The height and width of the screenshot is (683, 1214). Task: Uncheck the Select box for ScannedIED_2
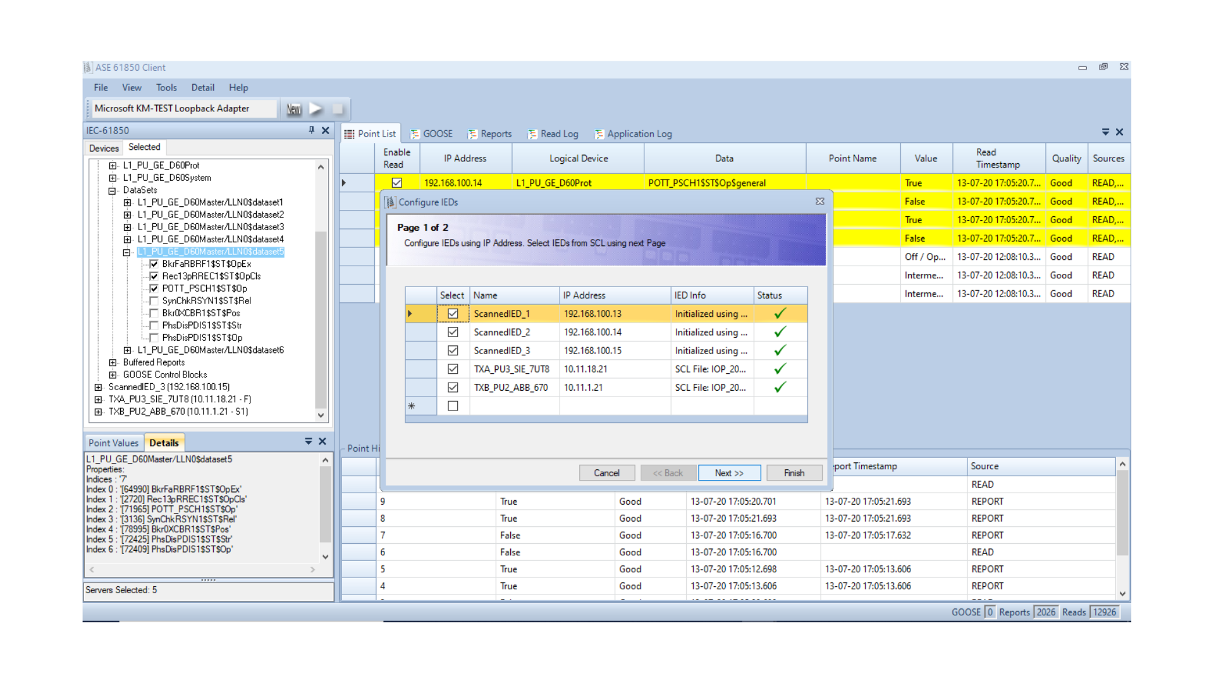click(453, 332)
